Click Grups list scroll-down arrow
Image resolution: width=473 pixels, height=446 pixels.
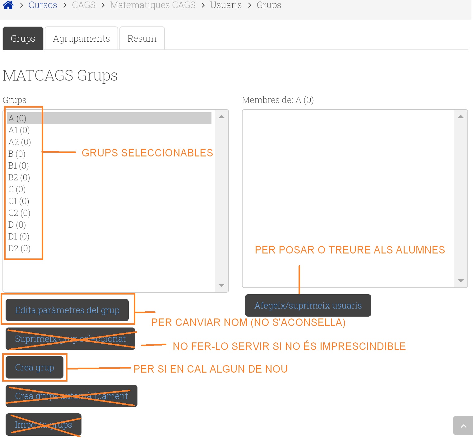point(222,285)
